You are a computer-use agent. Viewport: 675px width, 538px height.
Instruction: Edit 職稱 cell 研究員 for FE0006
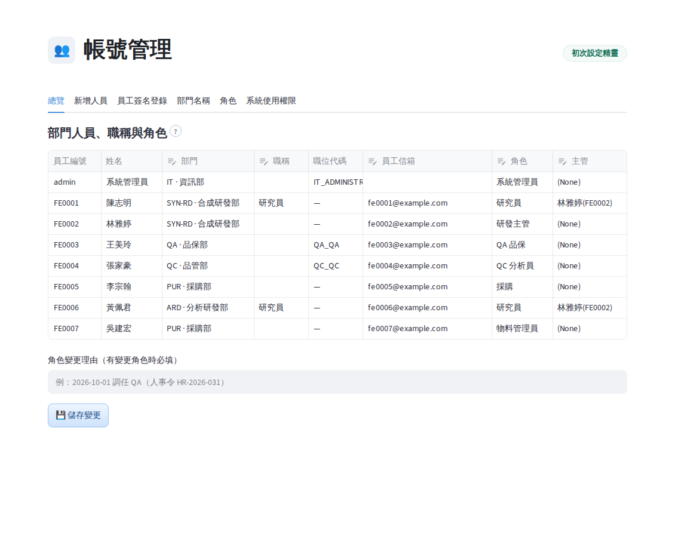(x=281, y=308)
